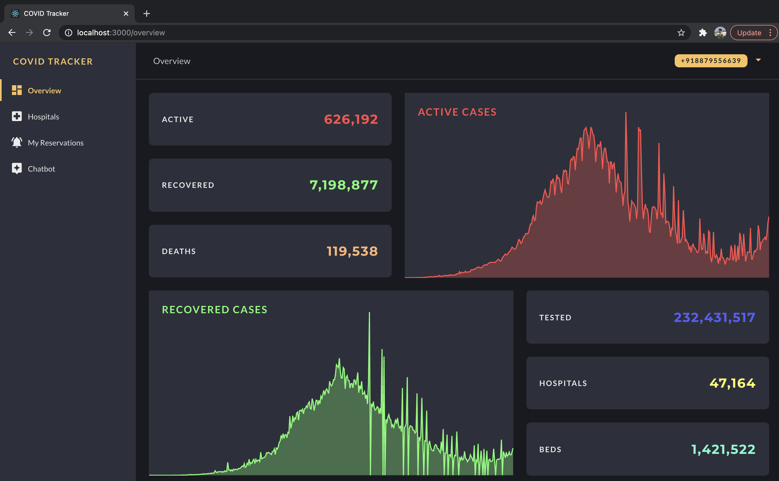
Task: Click the +918879556639 phone number badge
Action: tap(711, 61)
